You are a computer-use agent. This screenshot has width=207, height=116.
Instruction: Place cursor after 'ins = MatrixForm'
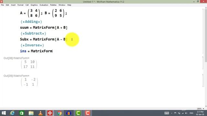click(52, 51)
